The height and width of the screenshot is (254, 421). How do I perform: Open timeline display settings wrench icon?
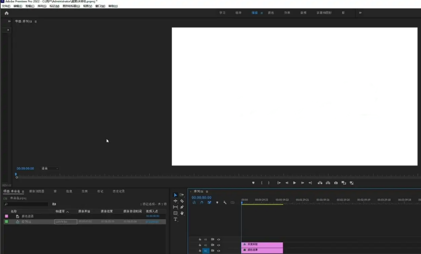click(225, 203)
